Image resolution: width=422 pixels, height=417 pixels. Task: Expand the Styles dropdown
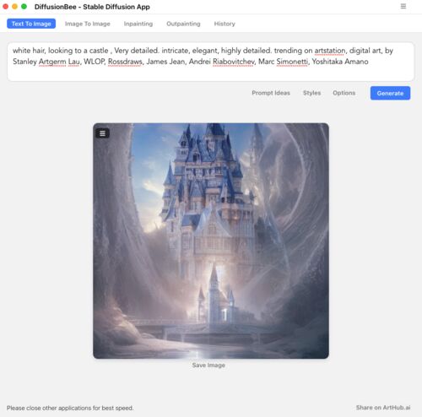pyautogui.click(x=311, y=93)
